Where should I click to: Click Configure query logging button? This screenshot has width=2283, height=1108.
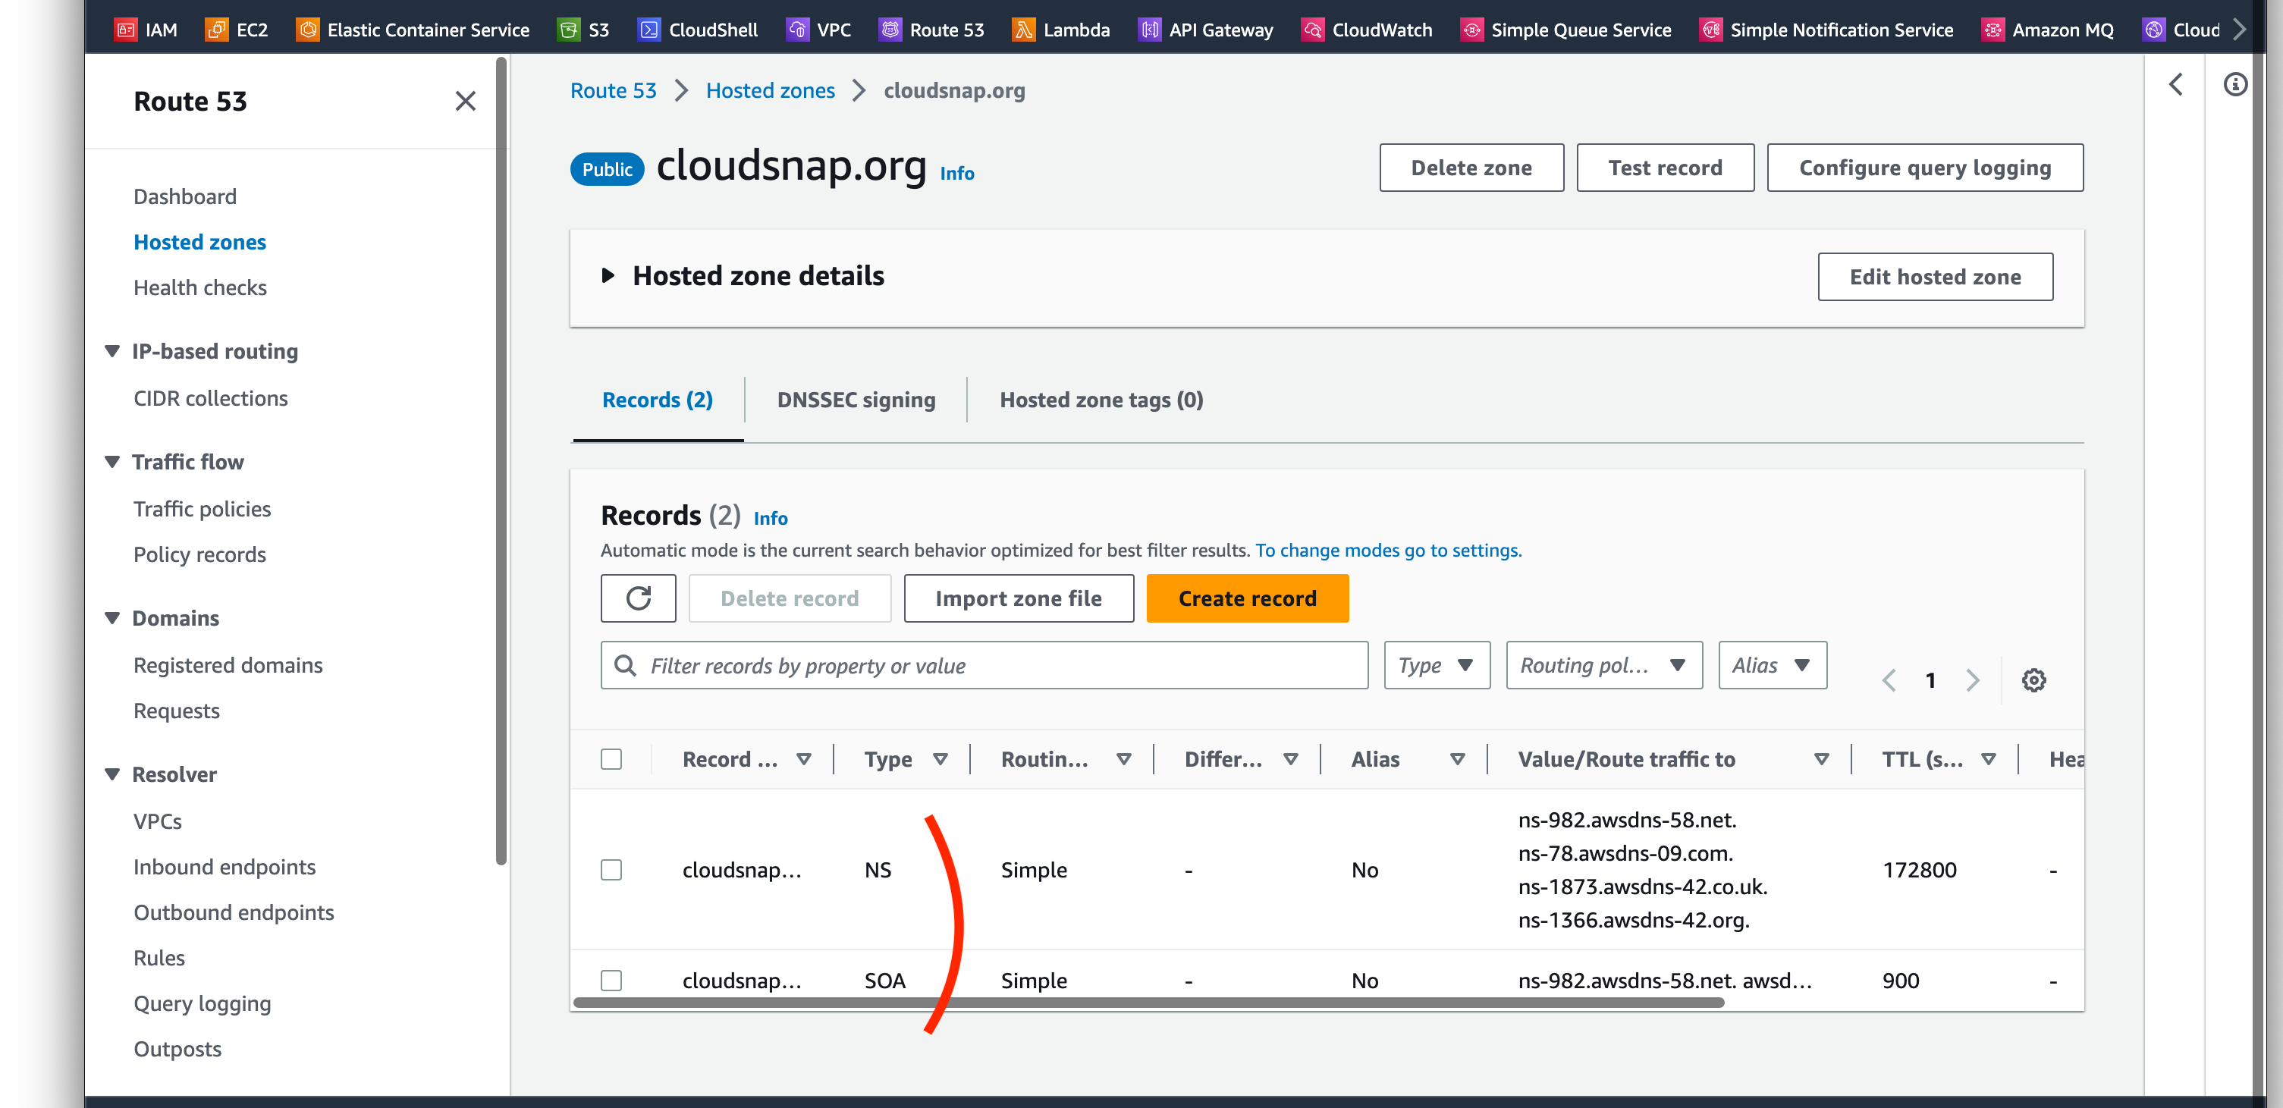[x=1925, y=168]
